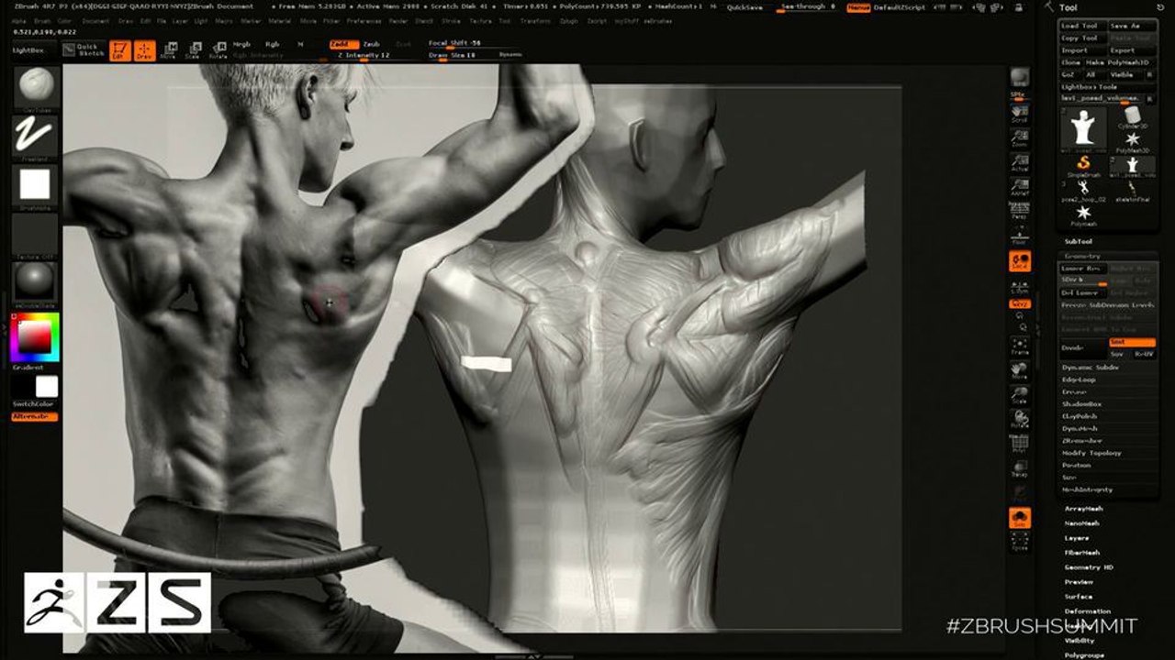Viewport: 1175px width, 660px height.
Task: Toggle the Floor grid icon
Action: (1019, 236)
